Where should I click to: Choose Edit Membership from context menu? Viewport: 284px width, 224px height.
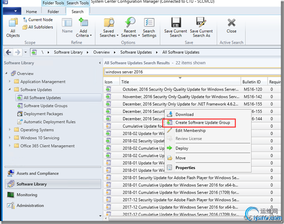(208, 130)
